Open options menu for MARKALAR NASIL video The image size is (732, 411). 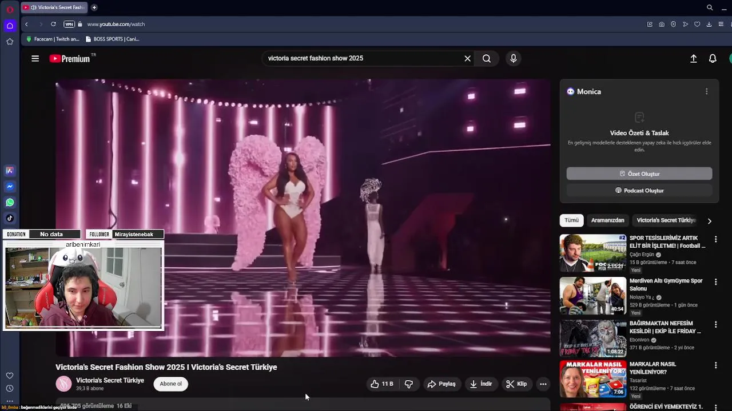coord(715,365)
